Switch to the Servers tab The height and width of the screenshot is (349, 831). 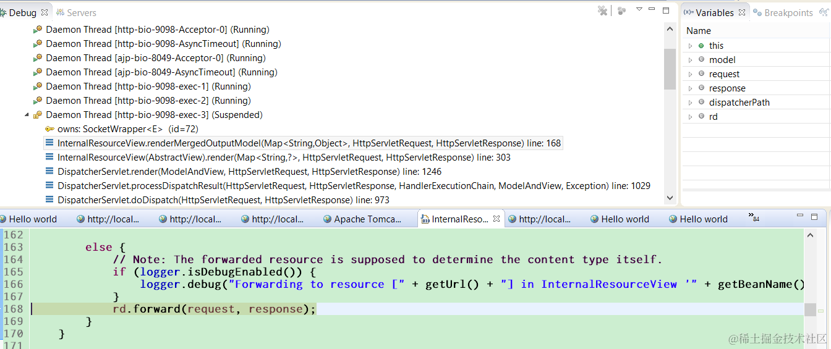tap(76, 12)
